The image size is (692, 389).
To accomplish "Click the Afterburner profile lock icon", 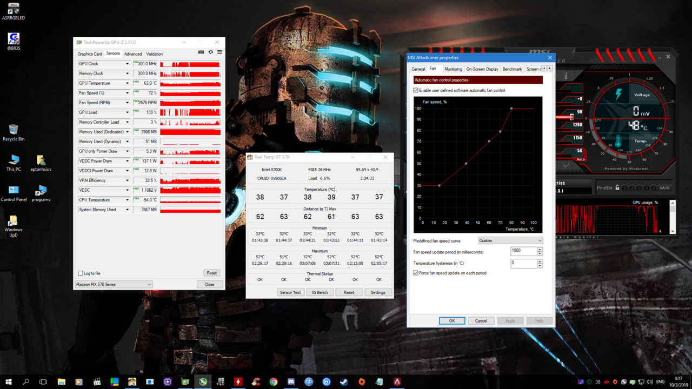I will click(617, 187).
